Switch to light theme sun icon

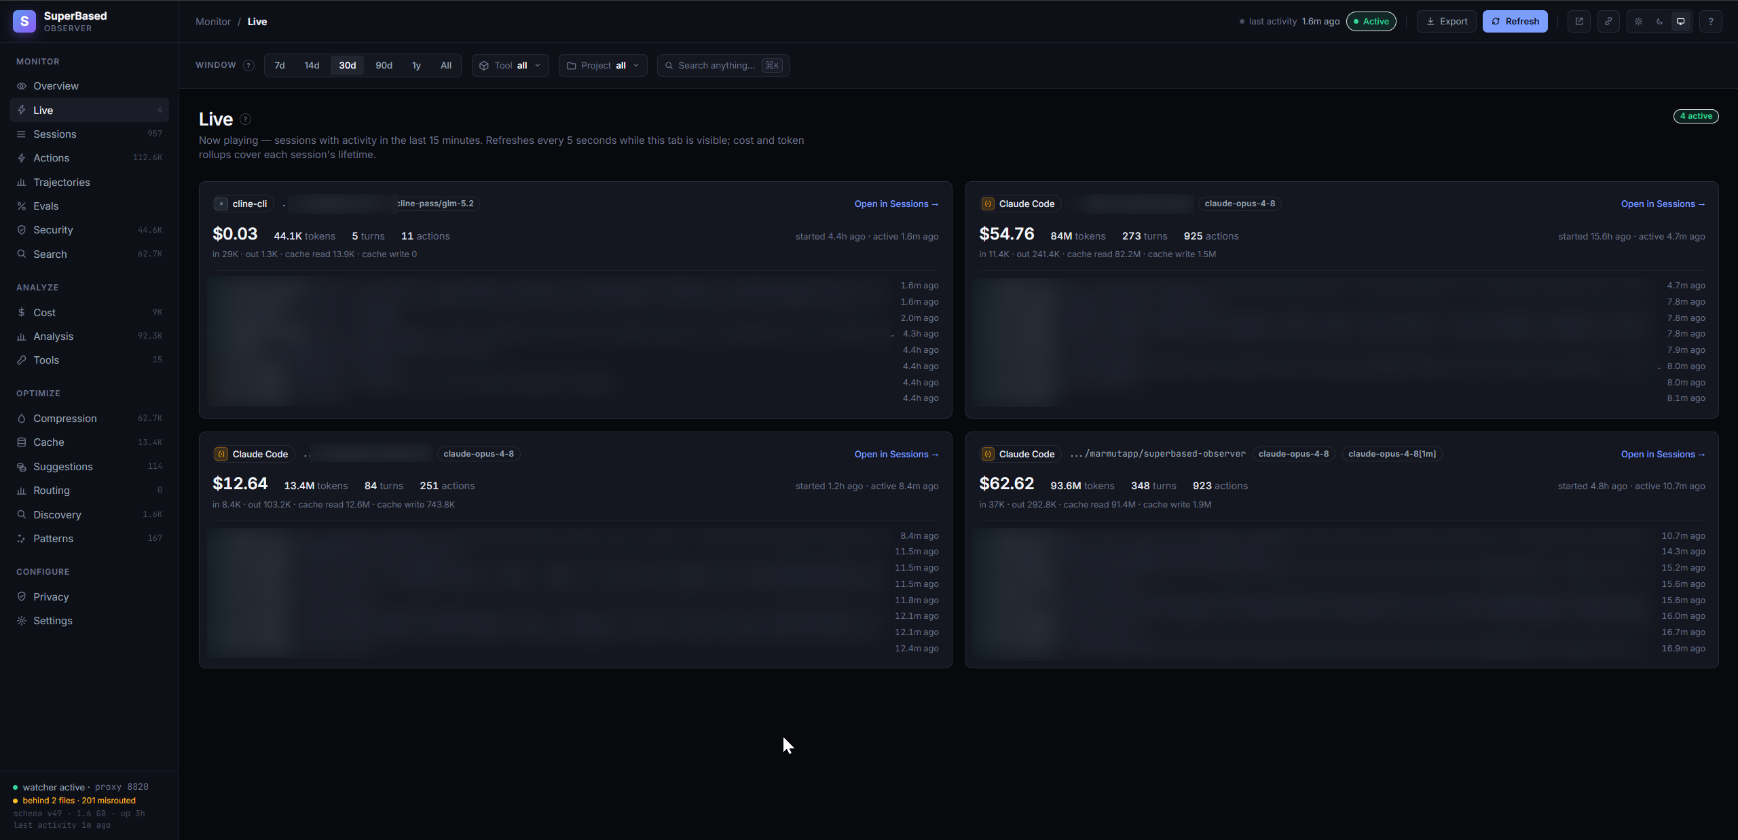1639,22
